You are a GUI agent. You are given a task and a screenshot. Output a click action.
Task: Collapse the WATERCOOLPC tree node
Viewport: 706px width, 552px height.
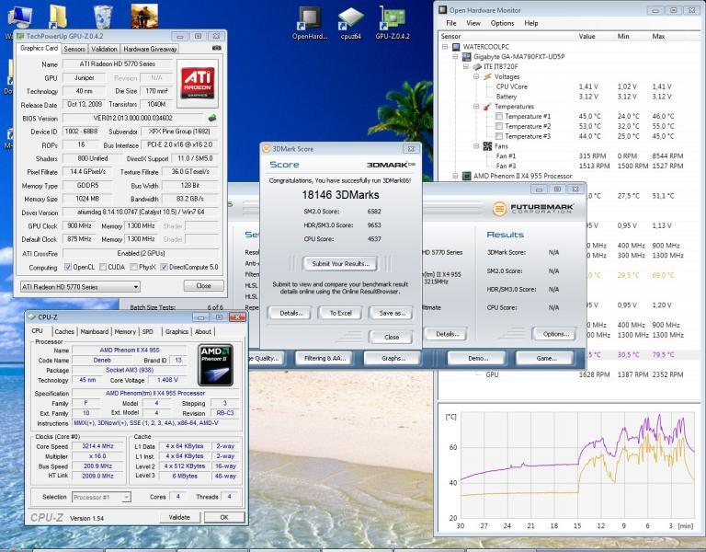click(445, 47)
